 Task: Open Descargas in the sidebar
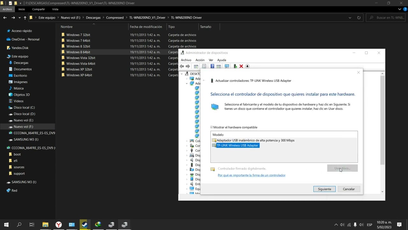tap(21, 63)
